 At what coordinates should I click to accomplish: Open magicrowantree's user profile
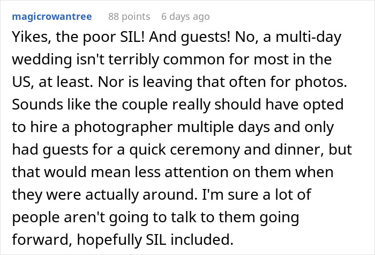point(51,17)
